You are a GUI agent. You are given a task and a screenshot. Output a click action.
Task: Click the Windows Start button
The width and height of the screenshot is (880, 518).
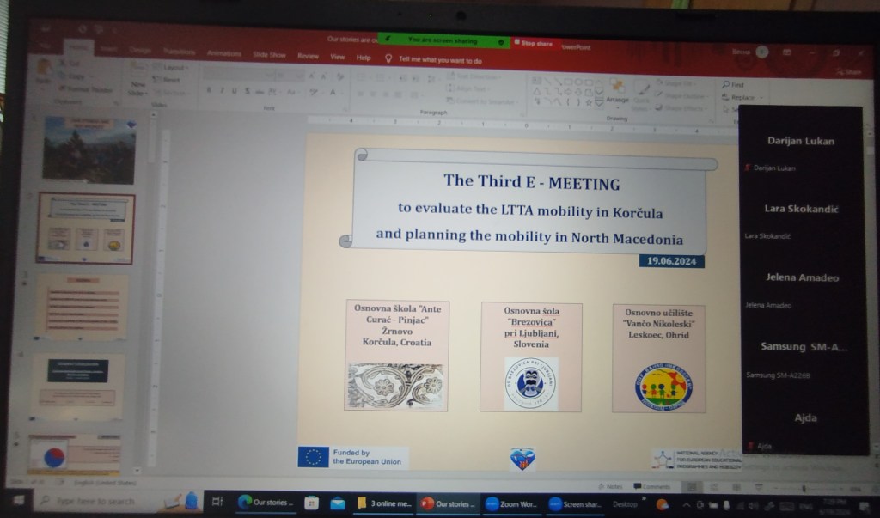[17, 501]
